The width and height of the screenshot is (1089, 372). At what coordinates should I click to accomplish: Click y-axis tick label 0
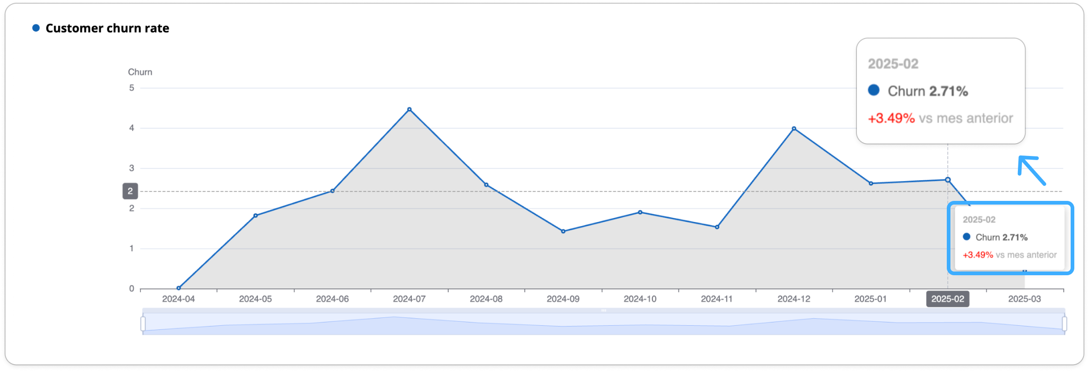[x=132, y=289]
